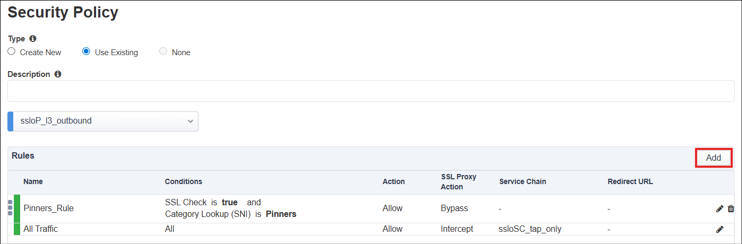Screen dimensions: 742x244
Task: Click the Service Chain column header
Action: pos(523,181)
